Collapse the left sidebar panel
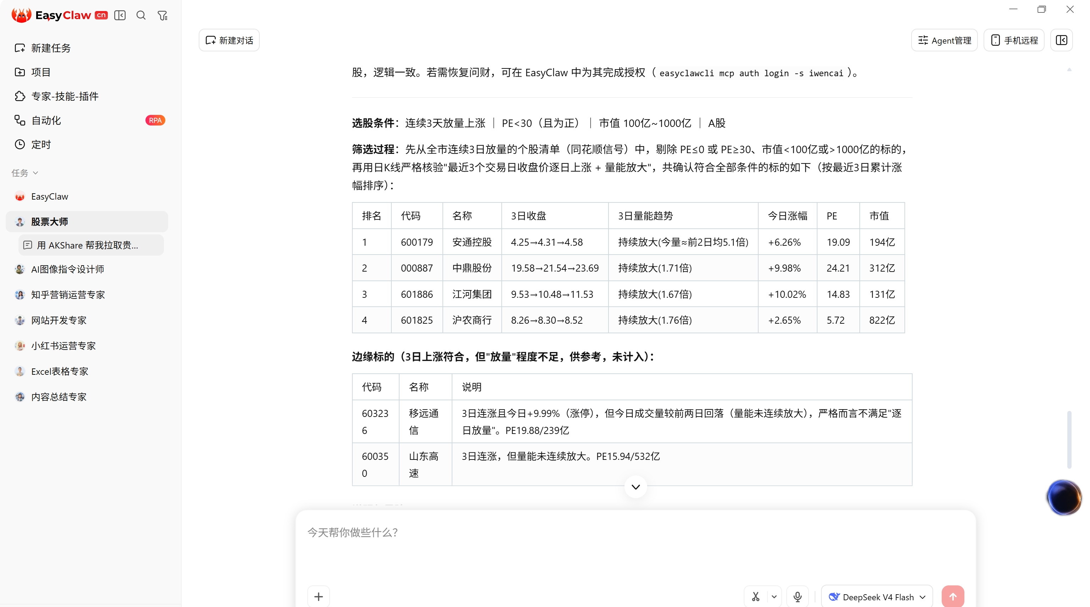Viewport: 1090px width, 607px height. pos(120,15)
